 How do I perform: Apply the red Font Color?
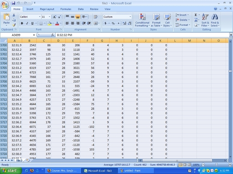click(x=57, y=24)
